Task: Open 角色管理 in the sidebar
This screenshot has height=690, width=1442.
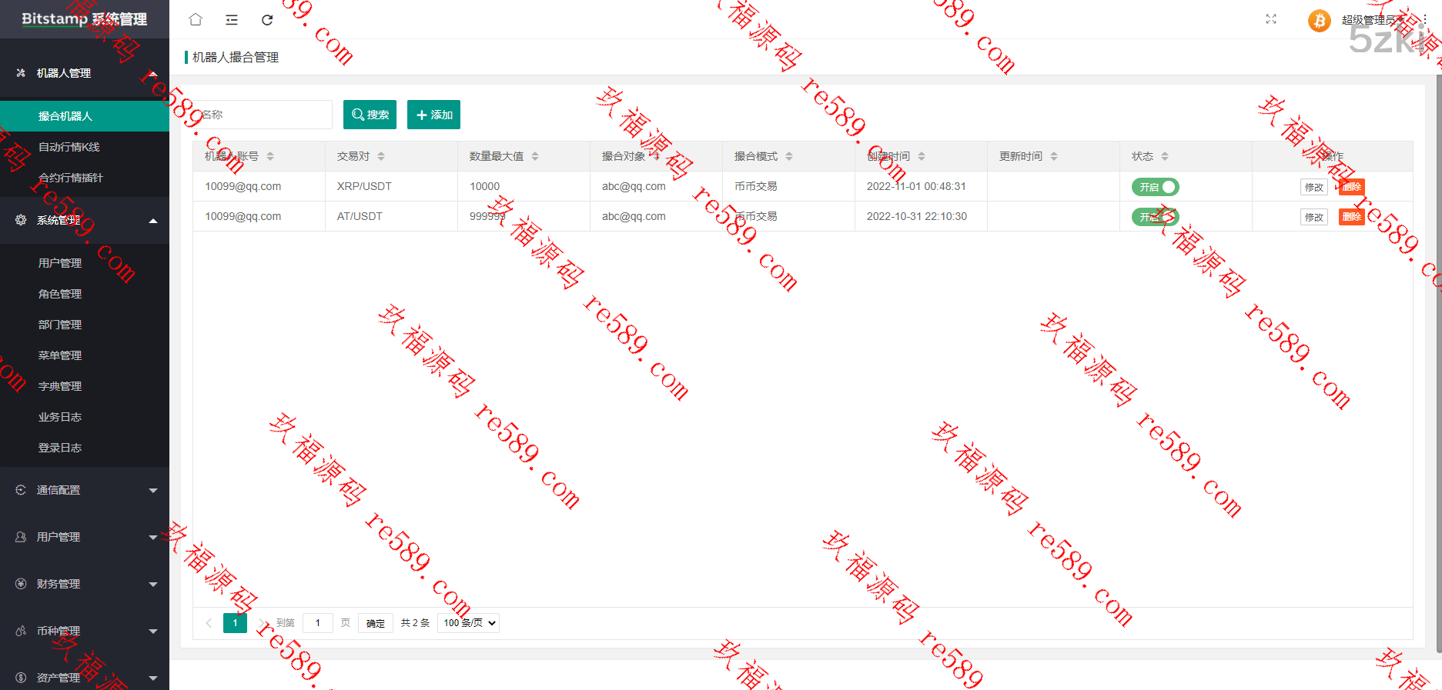Action: [60, 294]
